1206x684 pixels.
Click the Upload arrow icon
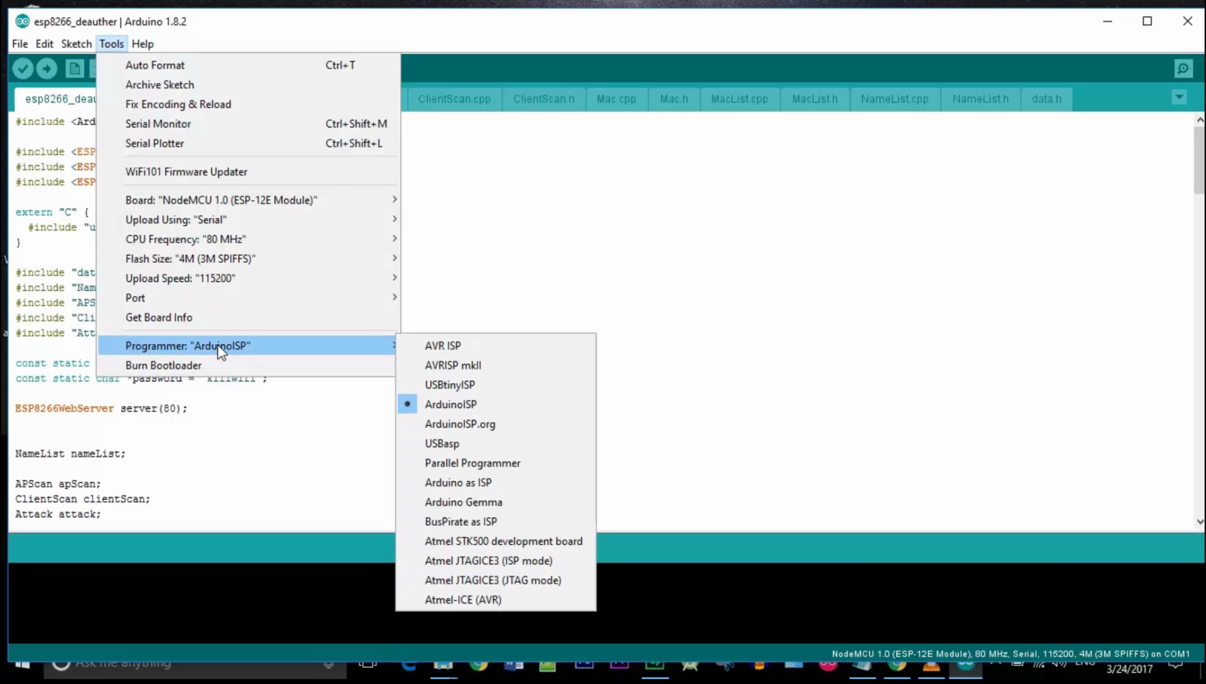46,68
